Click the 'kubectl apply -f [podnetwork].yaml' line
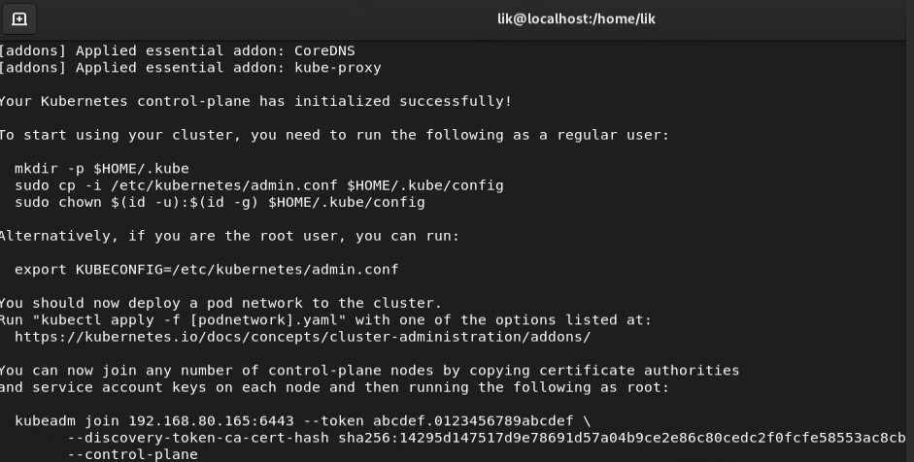914x462 pixels. pos(325,320)
